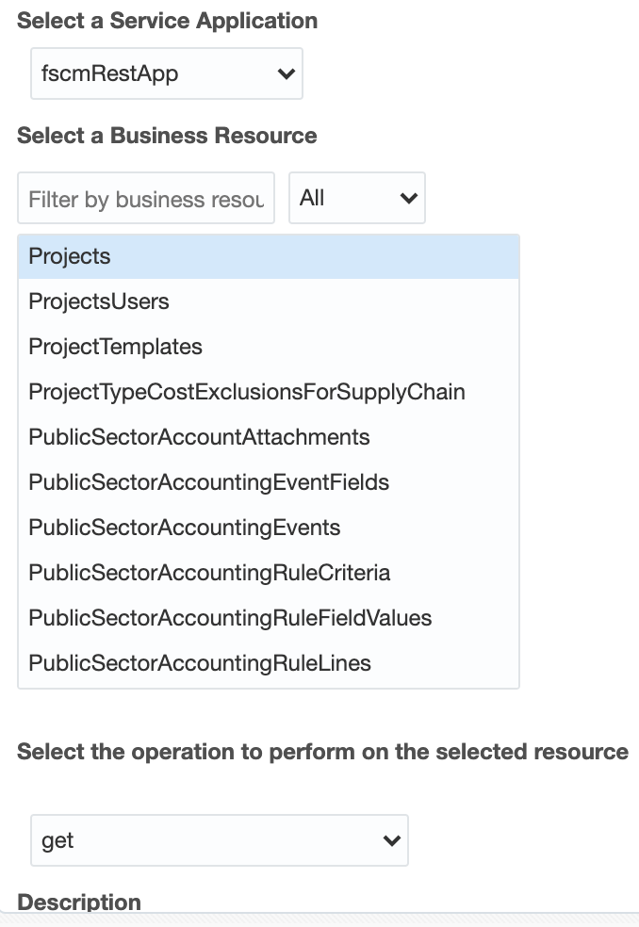Screen dimensions: 639x927
Task: Click the chevron arrow on the get selector
Action: [x=391, y=840]
